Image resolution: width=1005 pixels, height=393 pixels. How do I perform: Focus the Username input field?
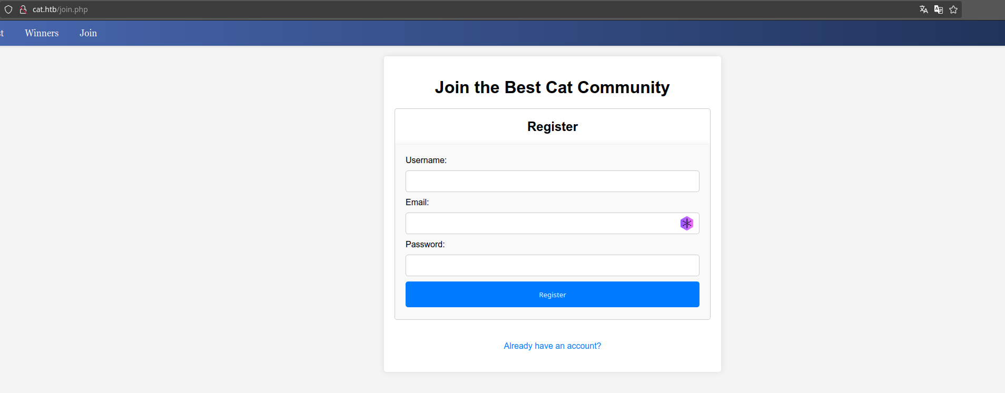pyautogui.click(x=552, y=181)
